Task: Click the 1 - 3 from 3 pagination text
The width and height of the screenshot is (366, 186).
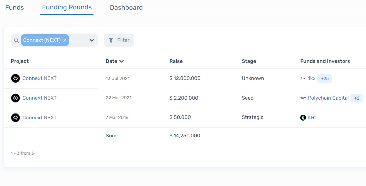Action: click(22, 153)
